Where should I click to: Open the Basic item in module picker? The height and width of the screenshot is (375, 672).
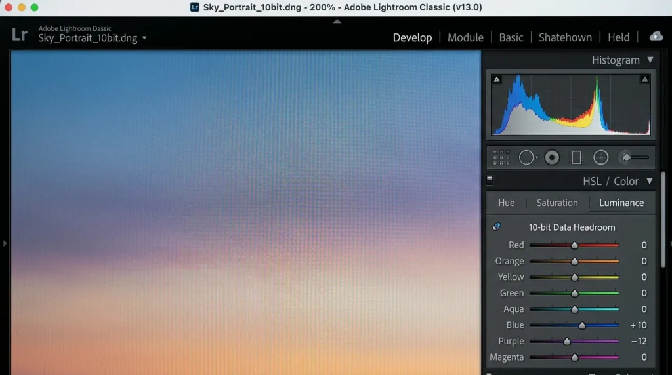click(x=511, y=37)
